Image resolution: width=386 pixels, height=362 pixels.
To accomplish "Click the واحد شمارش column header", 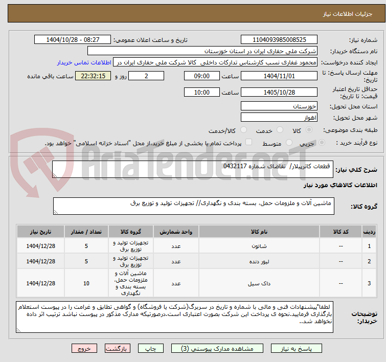I will [176, 232].
